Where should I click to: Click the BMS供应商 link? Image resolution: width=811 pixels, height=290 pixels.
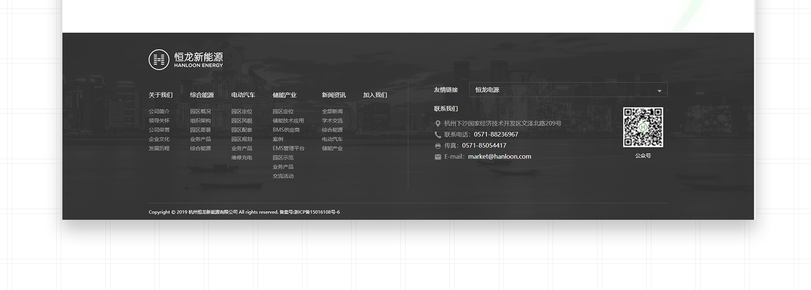click(286, 130)
